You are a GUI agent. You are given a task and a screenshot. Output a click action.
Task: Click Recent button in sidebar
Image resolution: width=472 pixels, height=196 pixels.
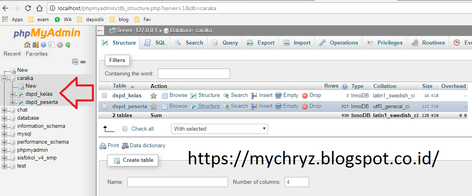coord(12,54)
